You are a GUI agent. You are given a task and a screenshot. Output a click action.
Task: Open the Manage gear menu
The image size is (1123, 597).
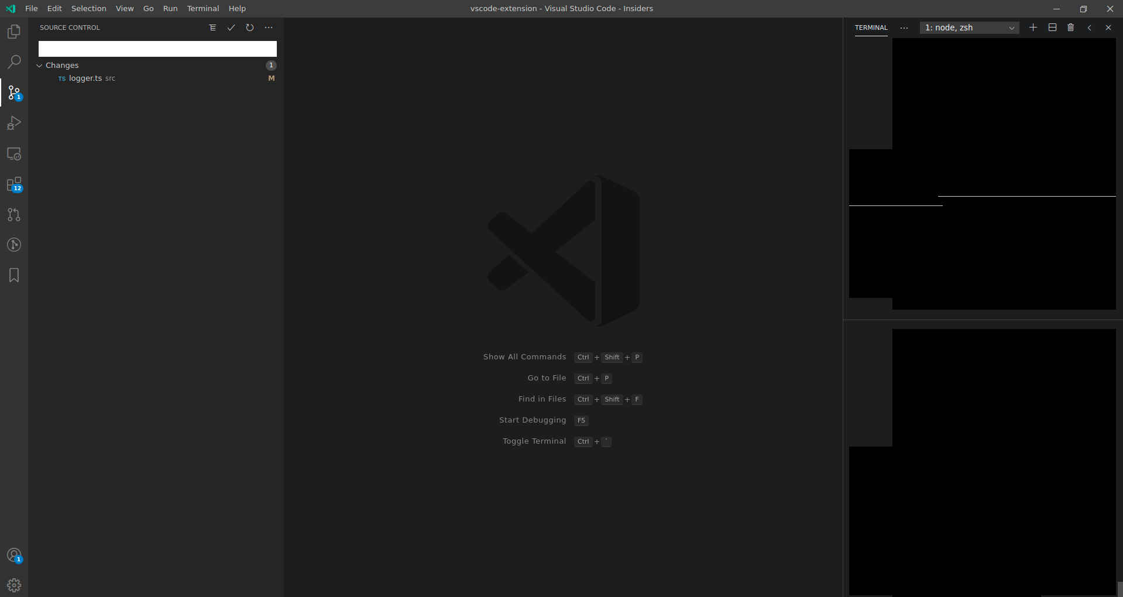(14, 585)
